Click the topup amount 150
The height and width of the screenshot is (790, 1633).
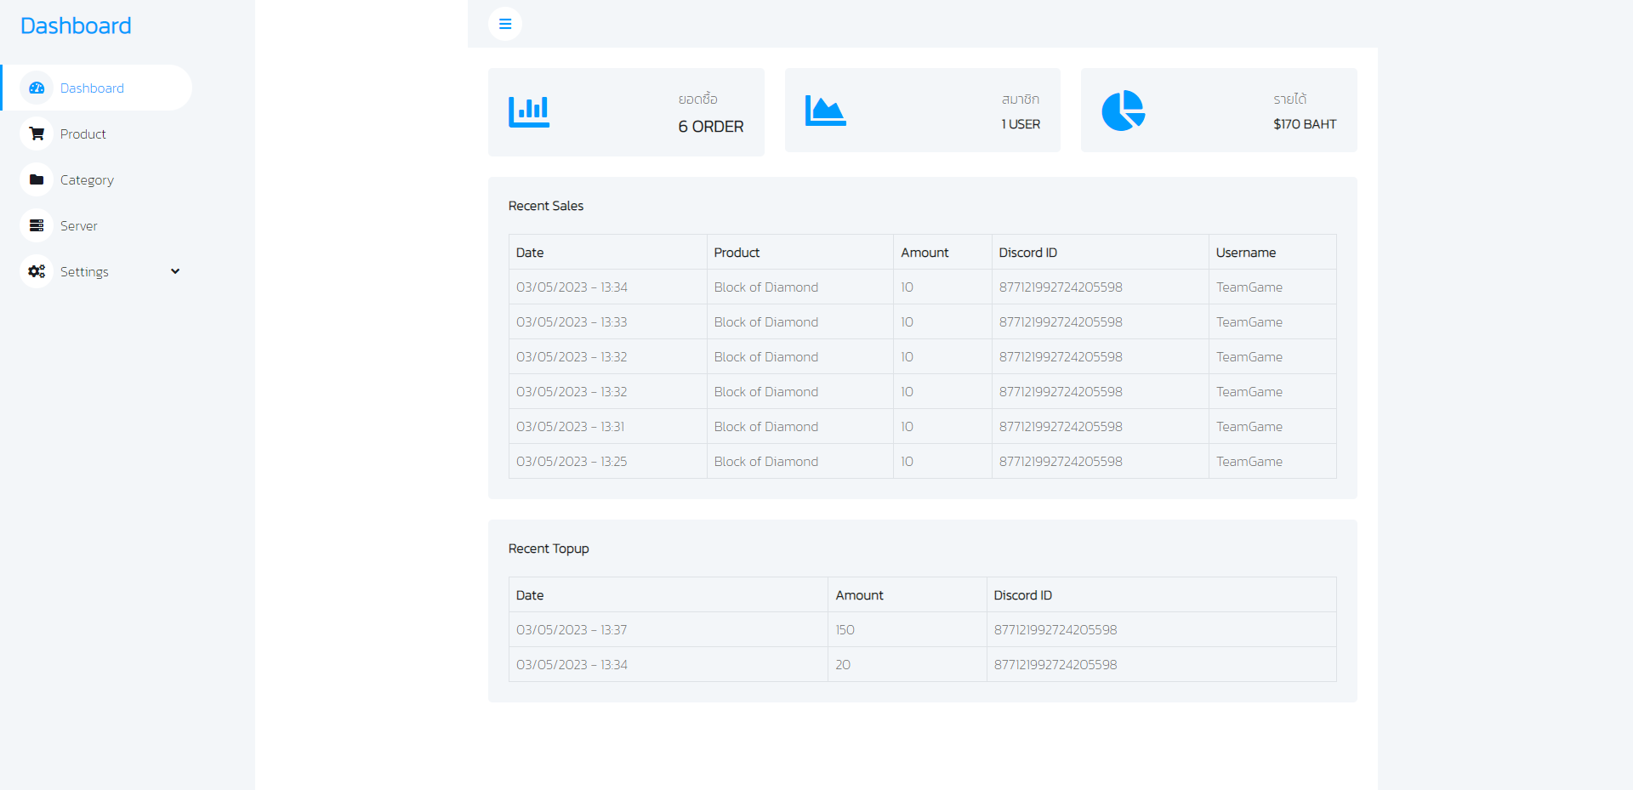click(845, 630)
